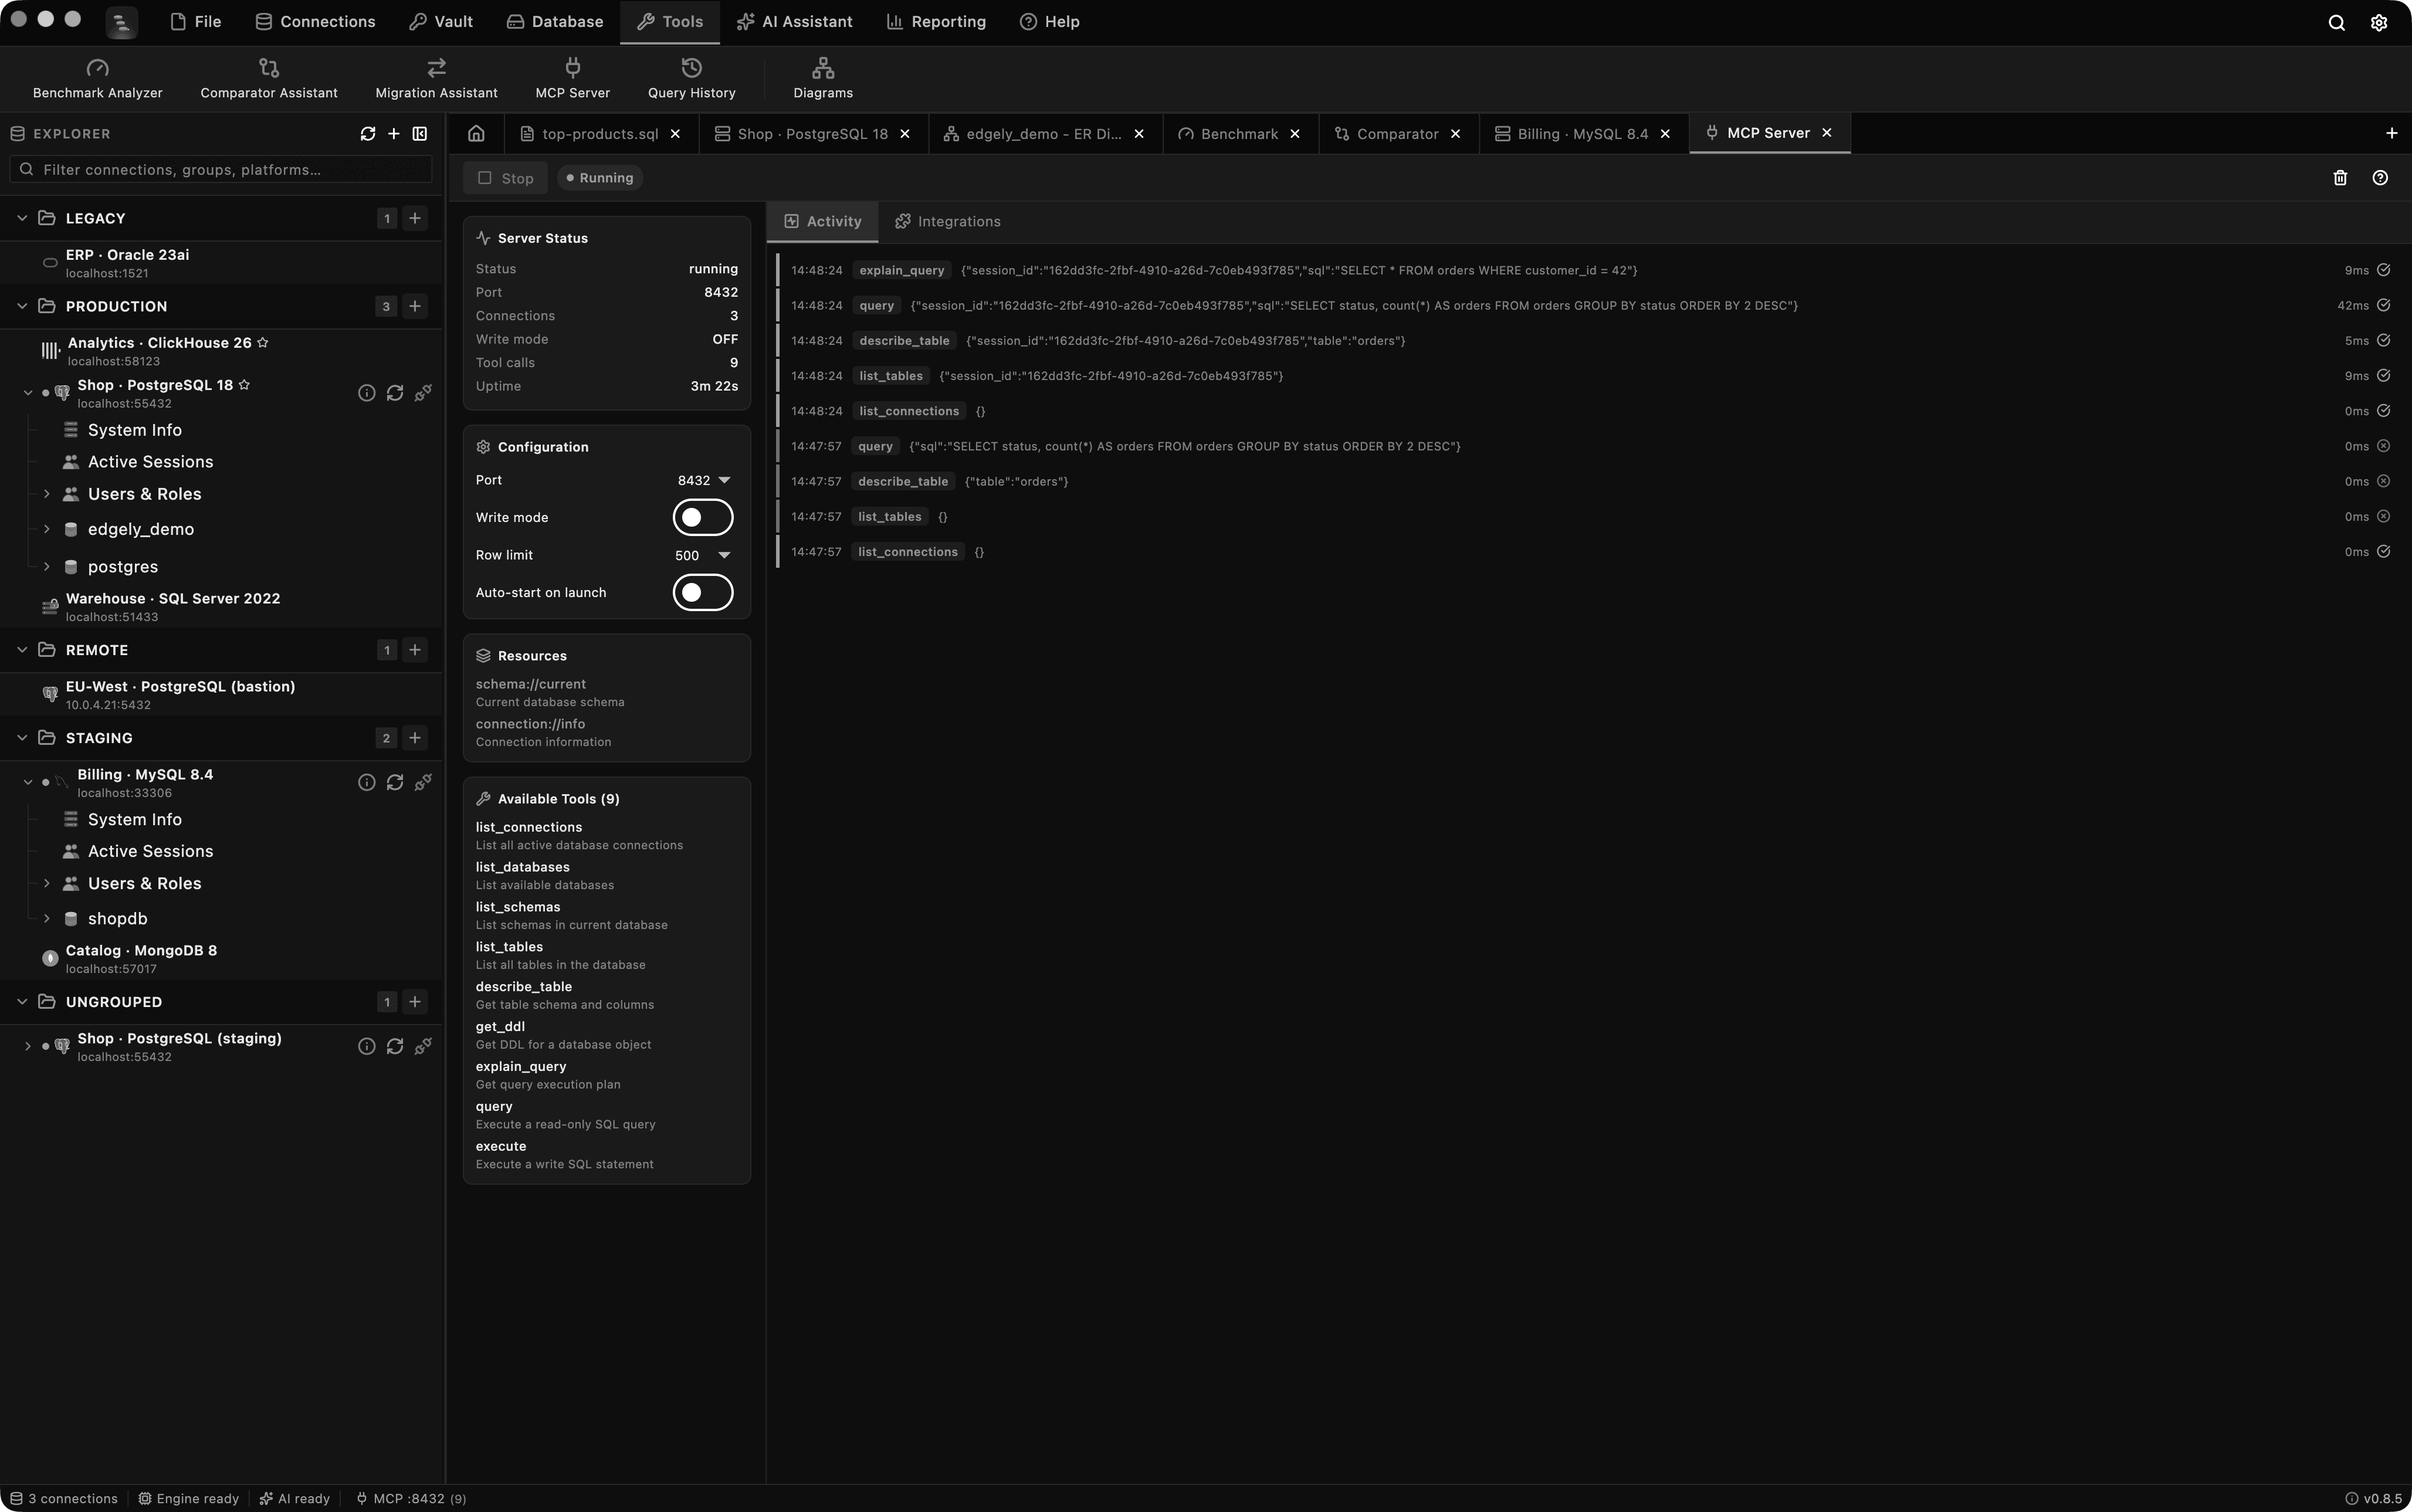Add a new connection in Explorer header
Viewport: 2412px width, 1512px height.
(x=394, y=134)
